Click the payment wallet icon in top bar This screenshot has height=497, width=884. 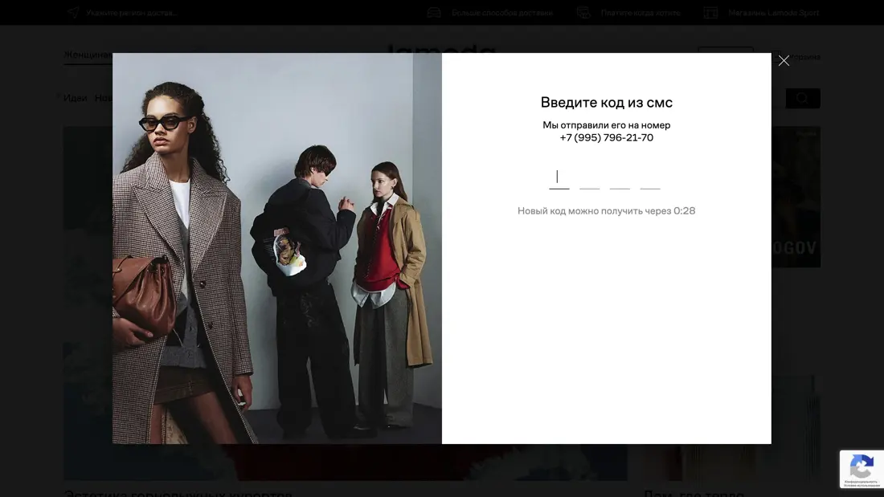(x=583, y=13)
